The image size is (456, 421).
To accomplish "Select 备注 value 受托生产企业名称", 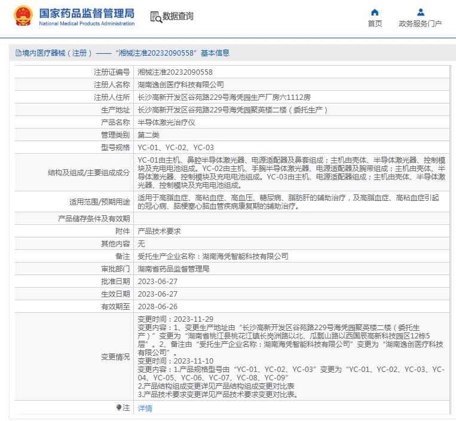I will (x=213, y=257).
